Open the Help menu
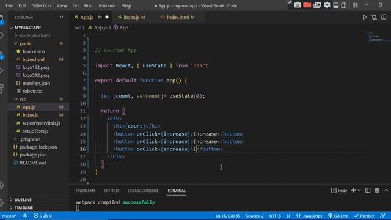Image resolution: width=391 pixels, height=220 pixels. click(x=126, y=5)
